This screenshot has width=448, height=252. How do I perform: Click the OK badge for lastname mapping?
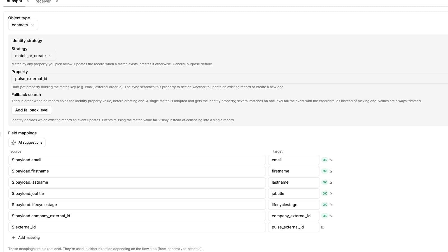pos(325,182)
